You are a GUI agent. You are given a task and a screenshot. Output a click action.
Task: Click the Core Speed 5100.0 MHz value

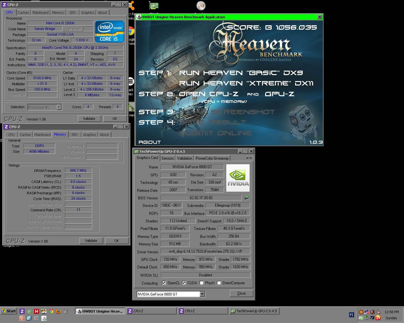42,78
